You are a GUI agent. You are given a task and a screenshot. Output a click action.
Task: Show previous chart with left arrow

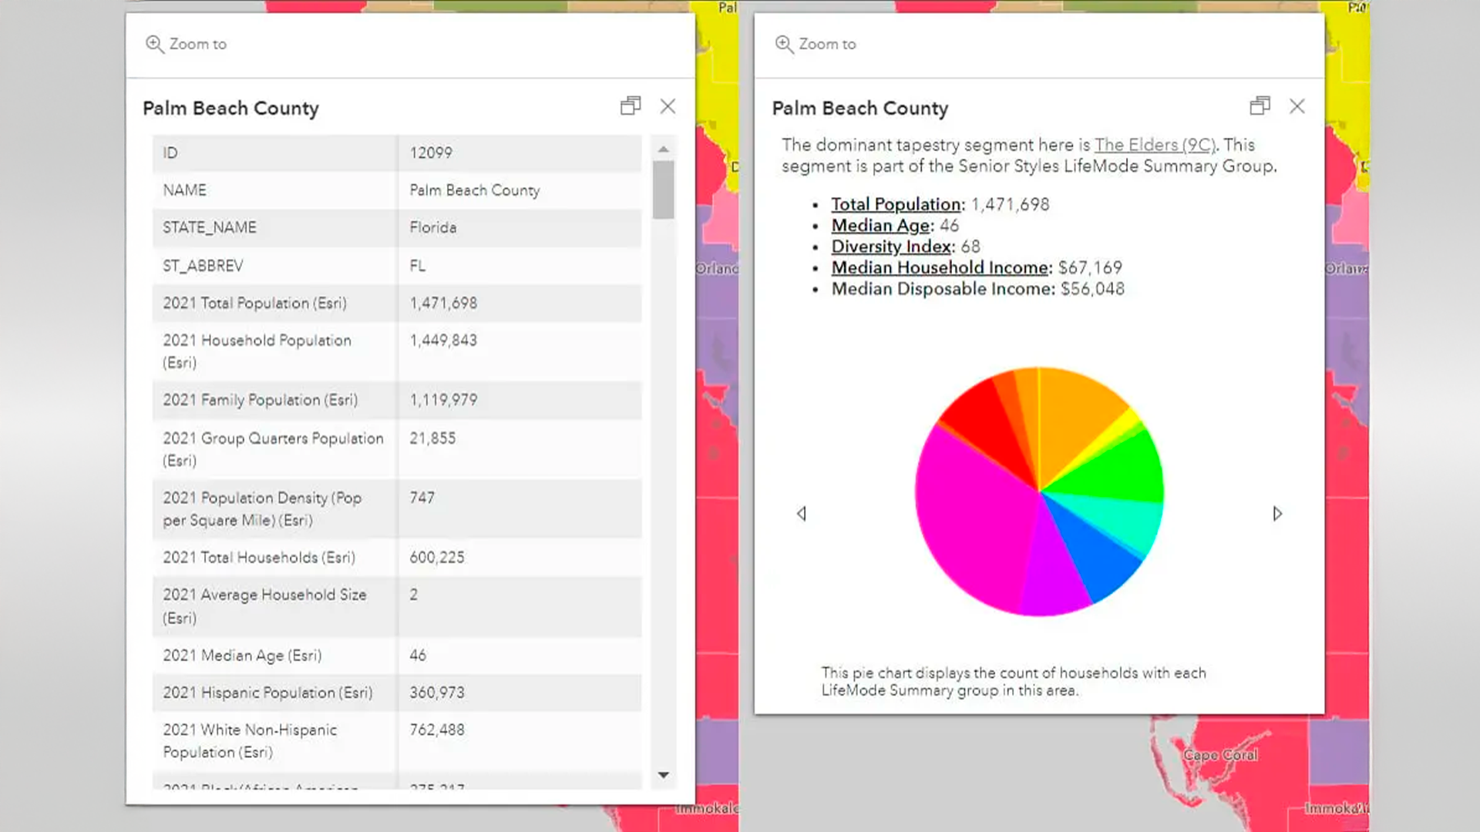802,514
